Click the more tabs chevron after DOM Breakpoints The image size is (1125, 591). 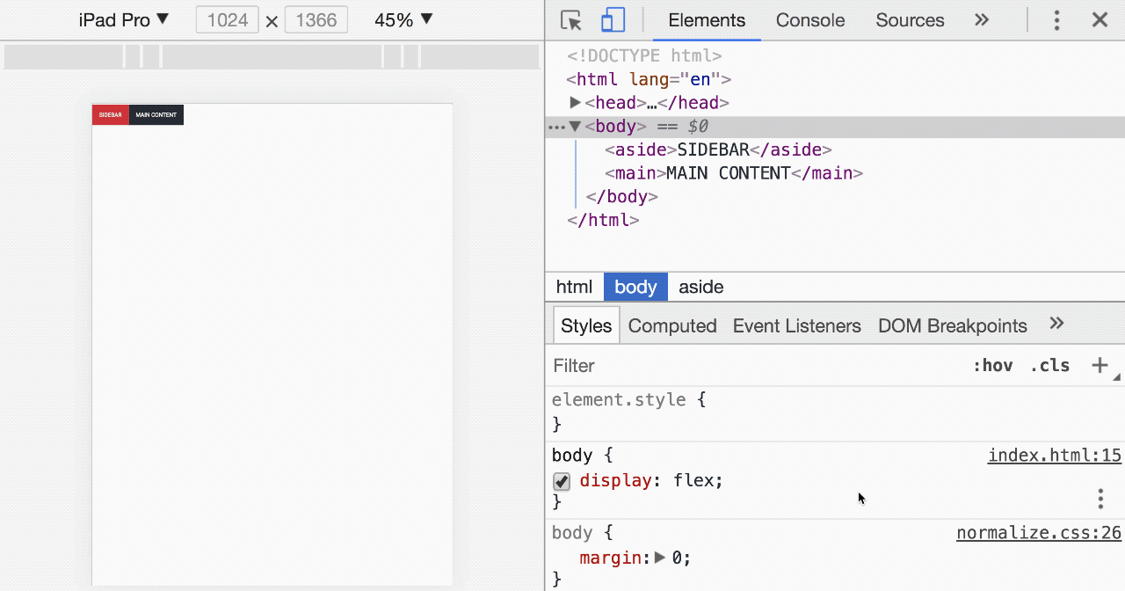pyautogui.click(x=1056, y=324)
